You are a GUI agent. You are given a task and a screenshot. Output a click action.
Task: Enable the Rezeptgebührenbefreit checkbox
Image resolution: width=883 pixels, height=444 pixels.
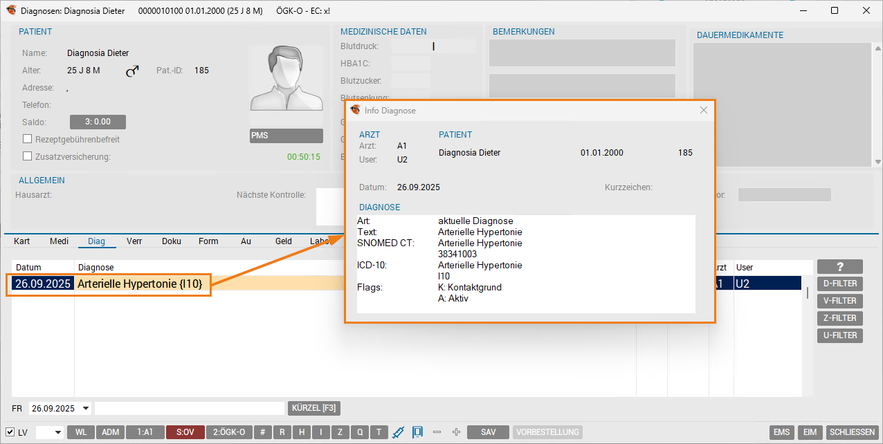pyautogui.click(x=28, y=139)
